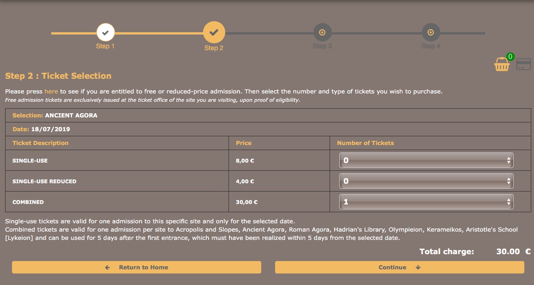This screenshot has height=285, width=534.
Task: Select the Step 4 progress circle
Action: pos(431,33)
